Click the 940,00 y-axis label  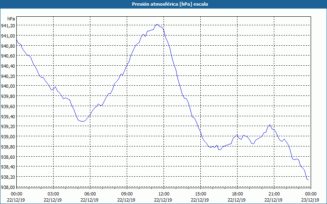click(x=8, y=86)
